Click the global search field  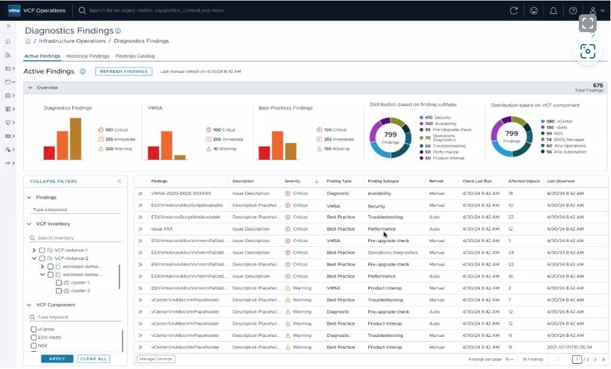pyautogui.click(x=157, y=11)
